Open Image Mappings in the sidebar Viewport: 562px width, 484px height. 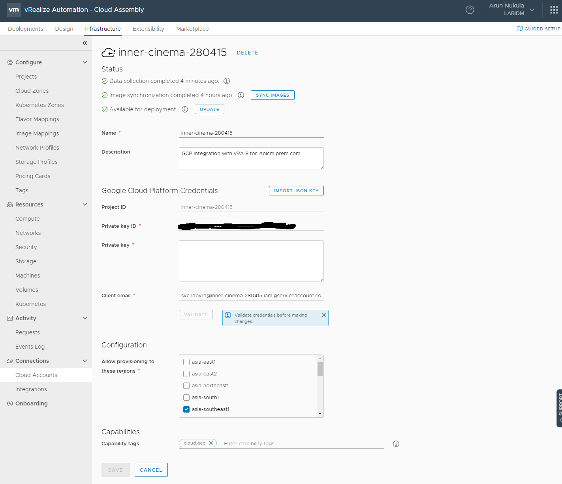37,133
